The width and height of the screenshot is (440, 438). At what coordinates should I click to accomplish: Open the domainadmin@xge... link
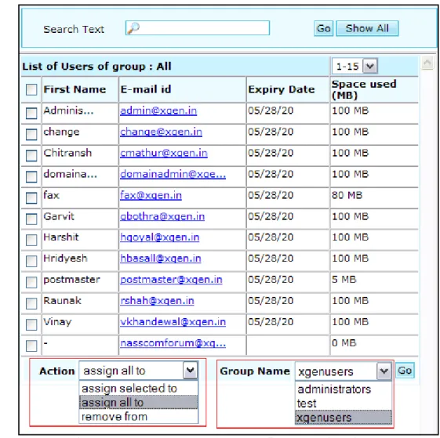coord(173,174)
